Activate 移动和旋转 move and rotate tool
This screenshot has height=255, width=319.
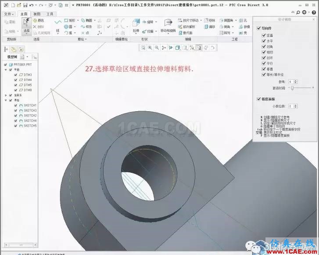click(x=168, y=26)
